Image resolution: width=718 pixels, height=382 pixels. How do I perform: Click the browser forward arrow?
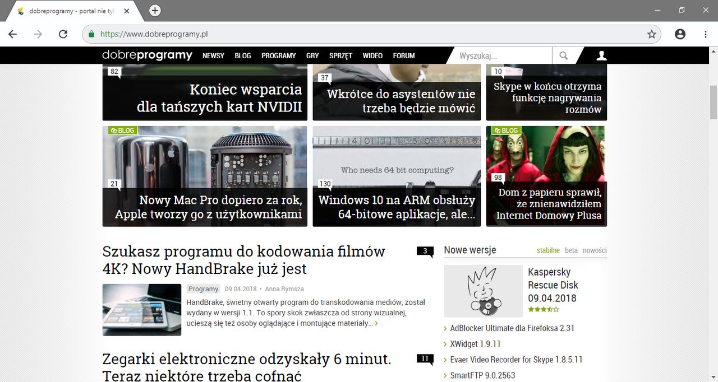pos(38,34)
